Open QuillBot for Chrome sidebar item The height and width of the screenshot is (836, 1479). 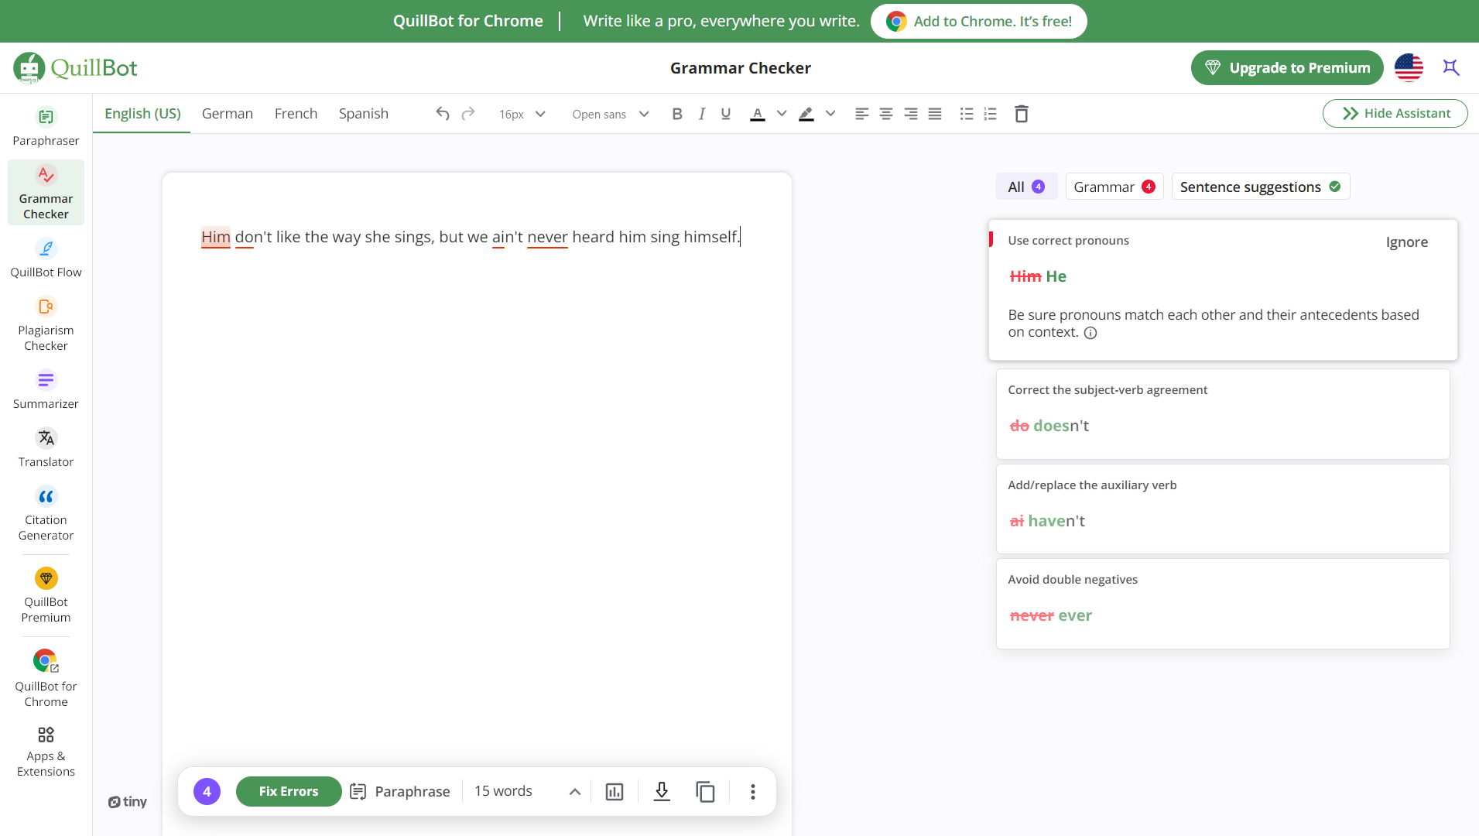tap(46, 678)
